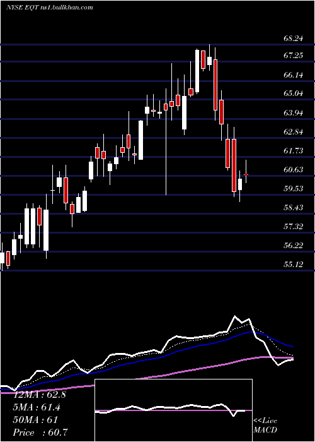This screenshot has width=315, height=442.
Task: Click the Price : 60.7 readout
Action: pos(40,433)
